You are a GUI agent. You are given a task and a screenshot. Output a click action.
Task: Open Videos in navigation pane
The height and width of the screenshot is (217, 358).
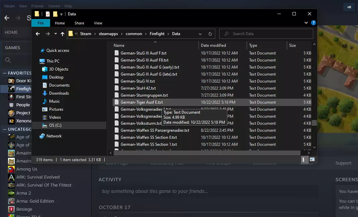coord(55,117)
